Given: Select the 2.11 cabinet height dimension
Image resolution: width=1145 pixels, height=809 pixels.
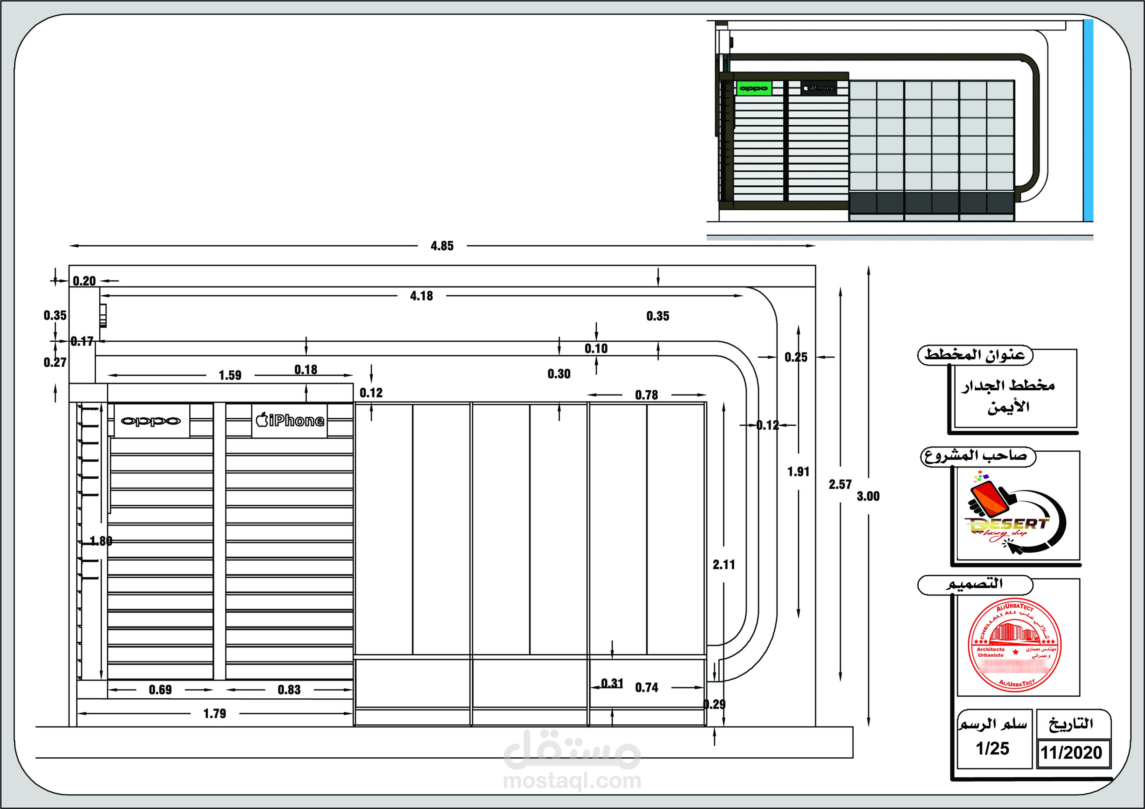Looking at the screenshot, I should [x=723, y=565].
